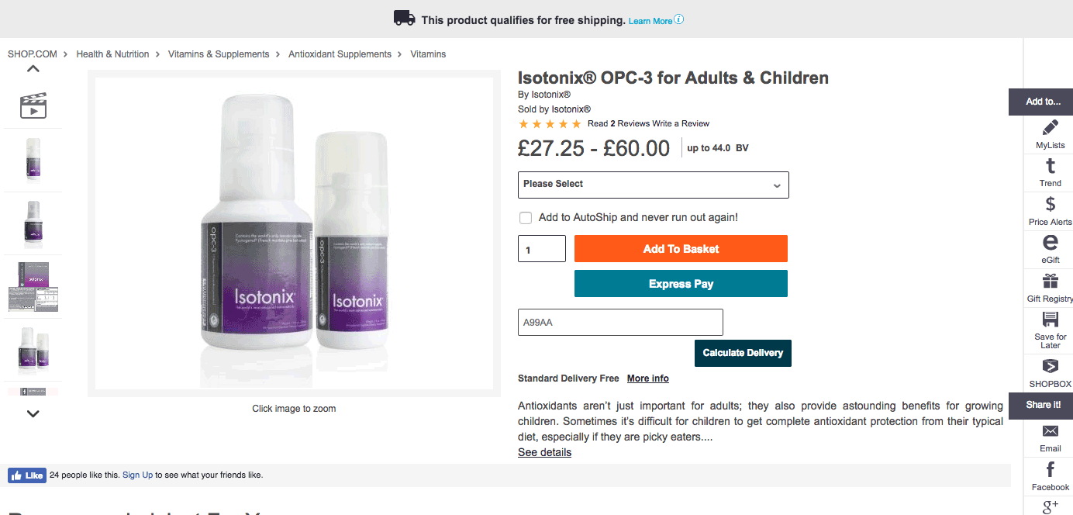Share on Facebook icon in sidebar
Image resolution: width=1073 pixels, height=515 pixels.
point(1051,469)
